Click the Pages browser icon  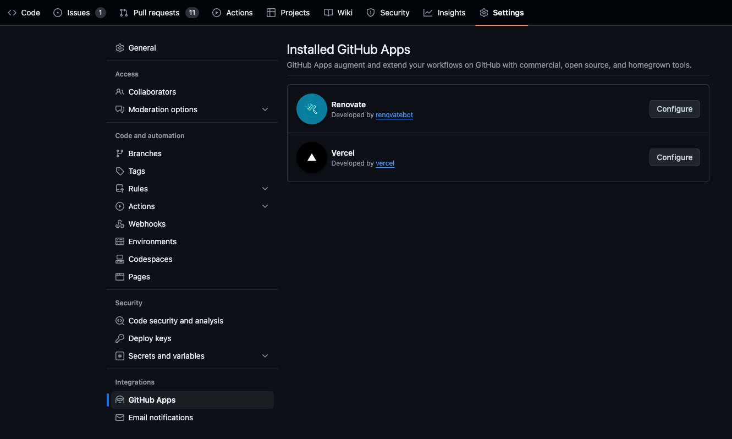click(120, 277)
